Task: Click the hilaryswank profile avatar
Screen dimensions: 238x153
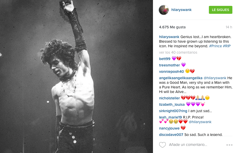Action: [x=164, y=10]
